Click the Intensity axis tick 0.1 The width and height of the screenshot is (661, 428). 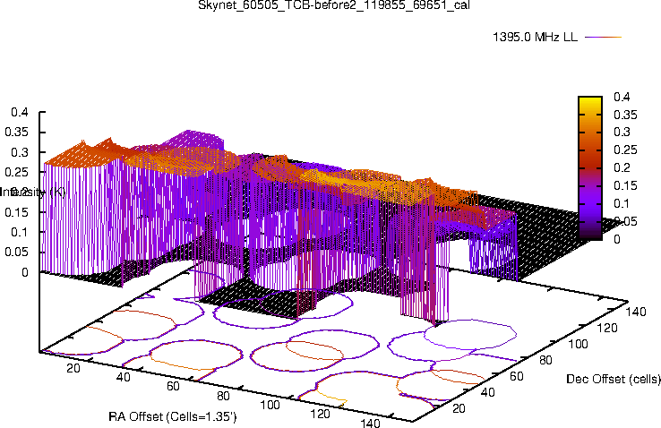(20, 232)
